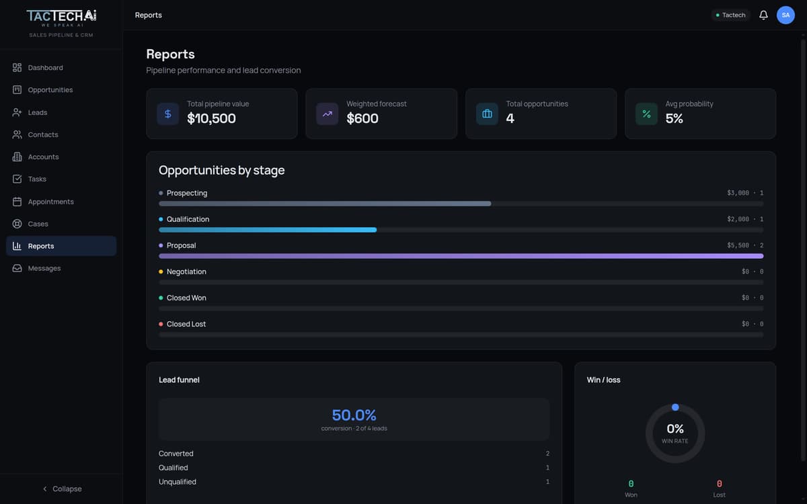Screen dimensions: 807x504
Task: Click the Lost count
Action: click(x=719, y=484)
